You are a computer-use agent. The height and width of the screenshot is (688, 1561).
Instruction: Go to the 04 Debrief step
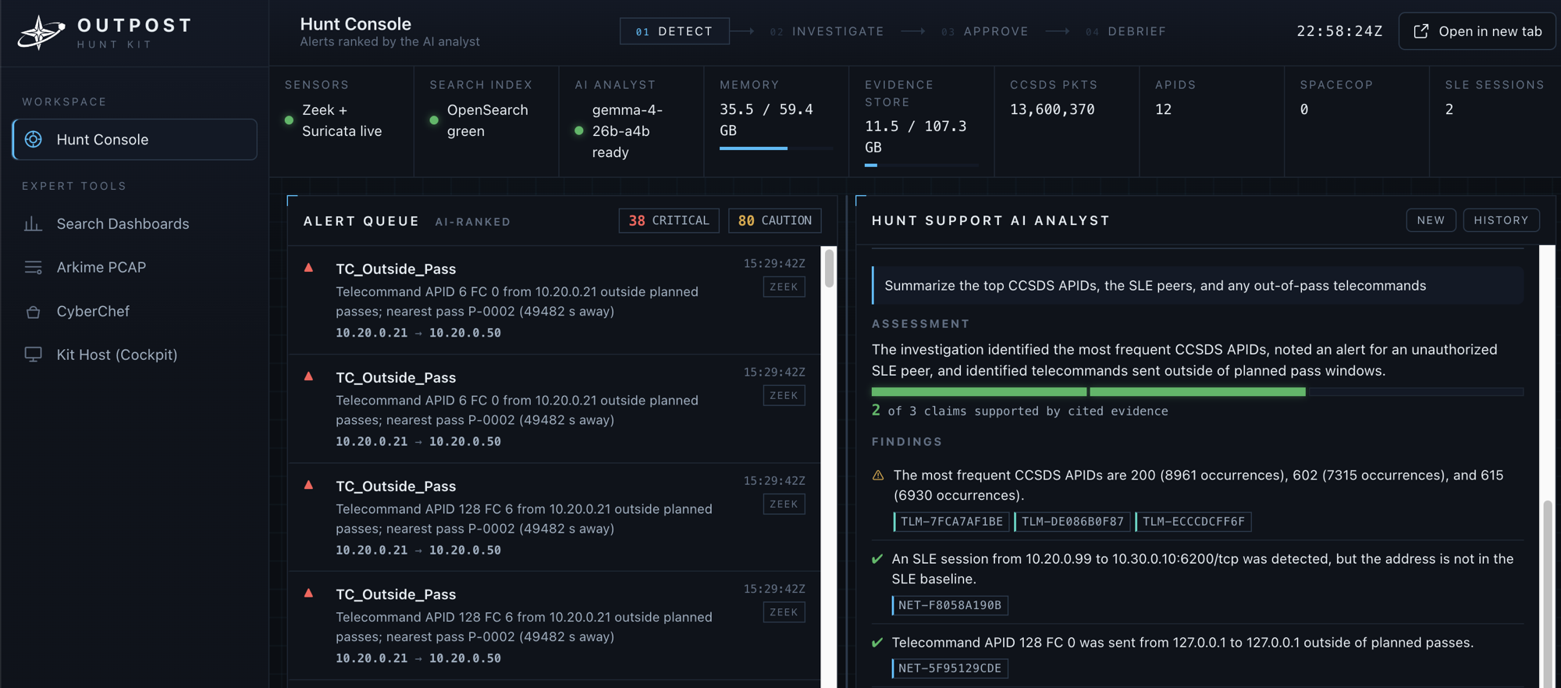(1126, 31)
